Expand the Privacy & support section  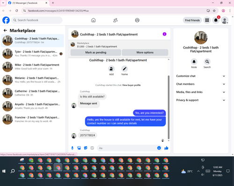tap(201, 100)
